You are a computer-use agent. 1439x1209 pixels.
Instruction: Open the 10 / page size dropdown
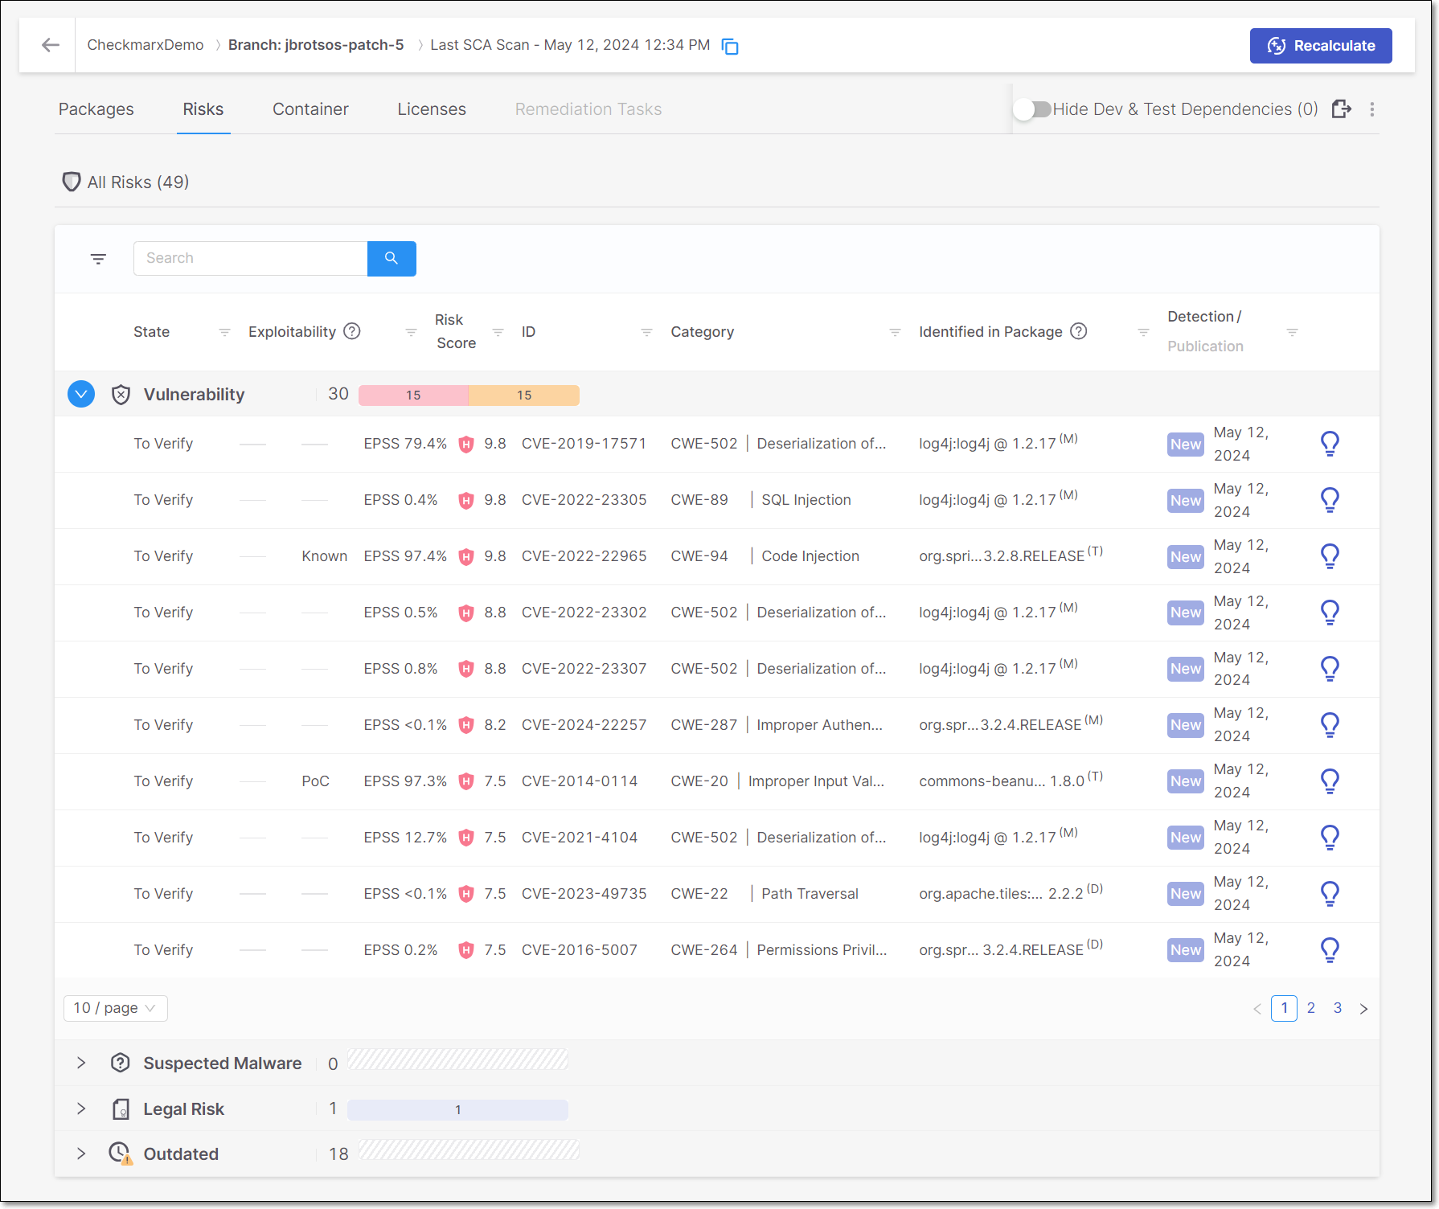(115, 1008)
